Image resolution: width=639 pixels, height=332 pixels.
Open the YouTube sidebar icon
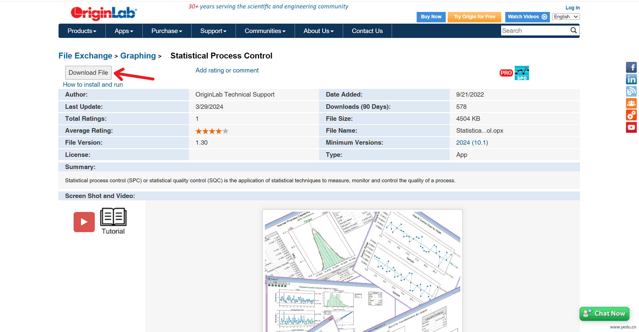point(631,127)
